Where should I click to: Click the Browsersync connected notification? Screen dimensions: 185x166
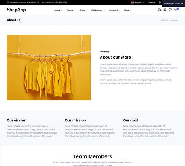tap(174, 3)
